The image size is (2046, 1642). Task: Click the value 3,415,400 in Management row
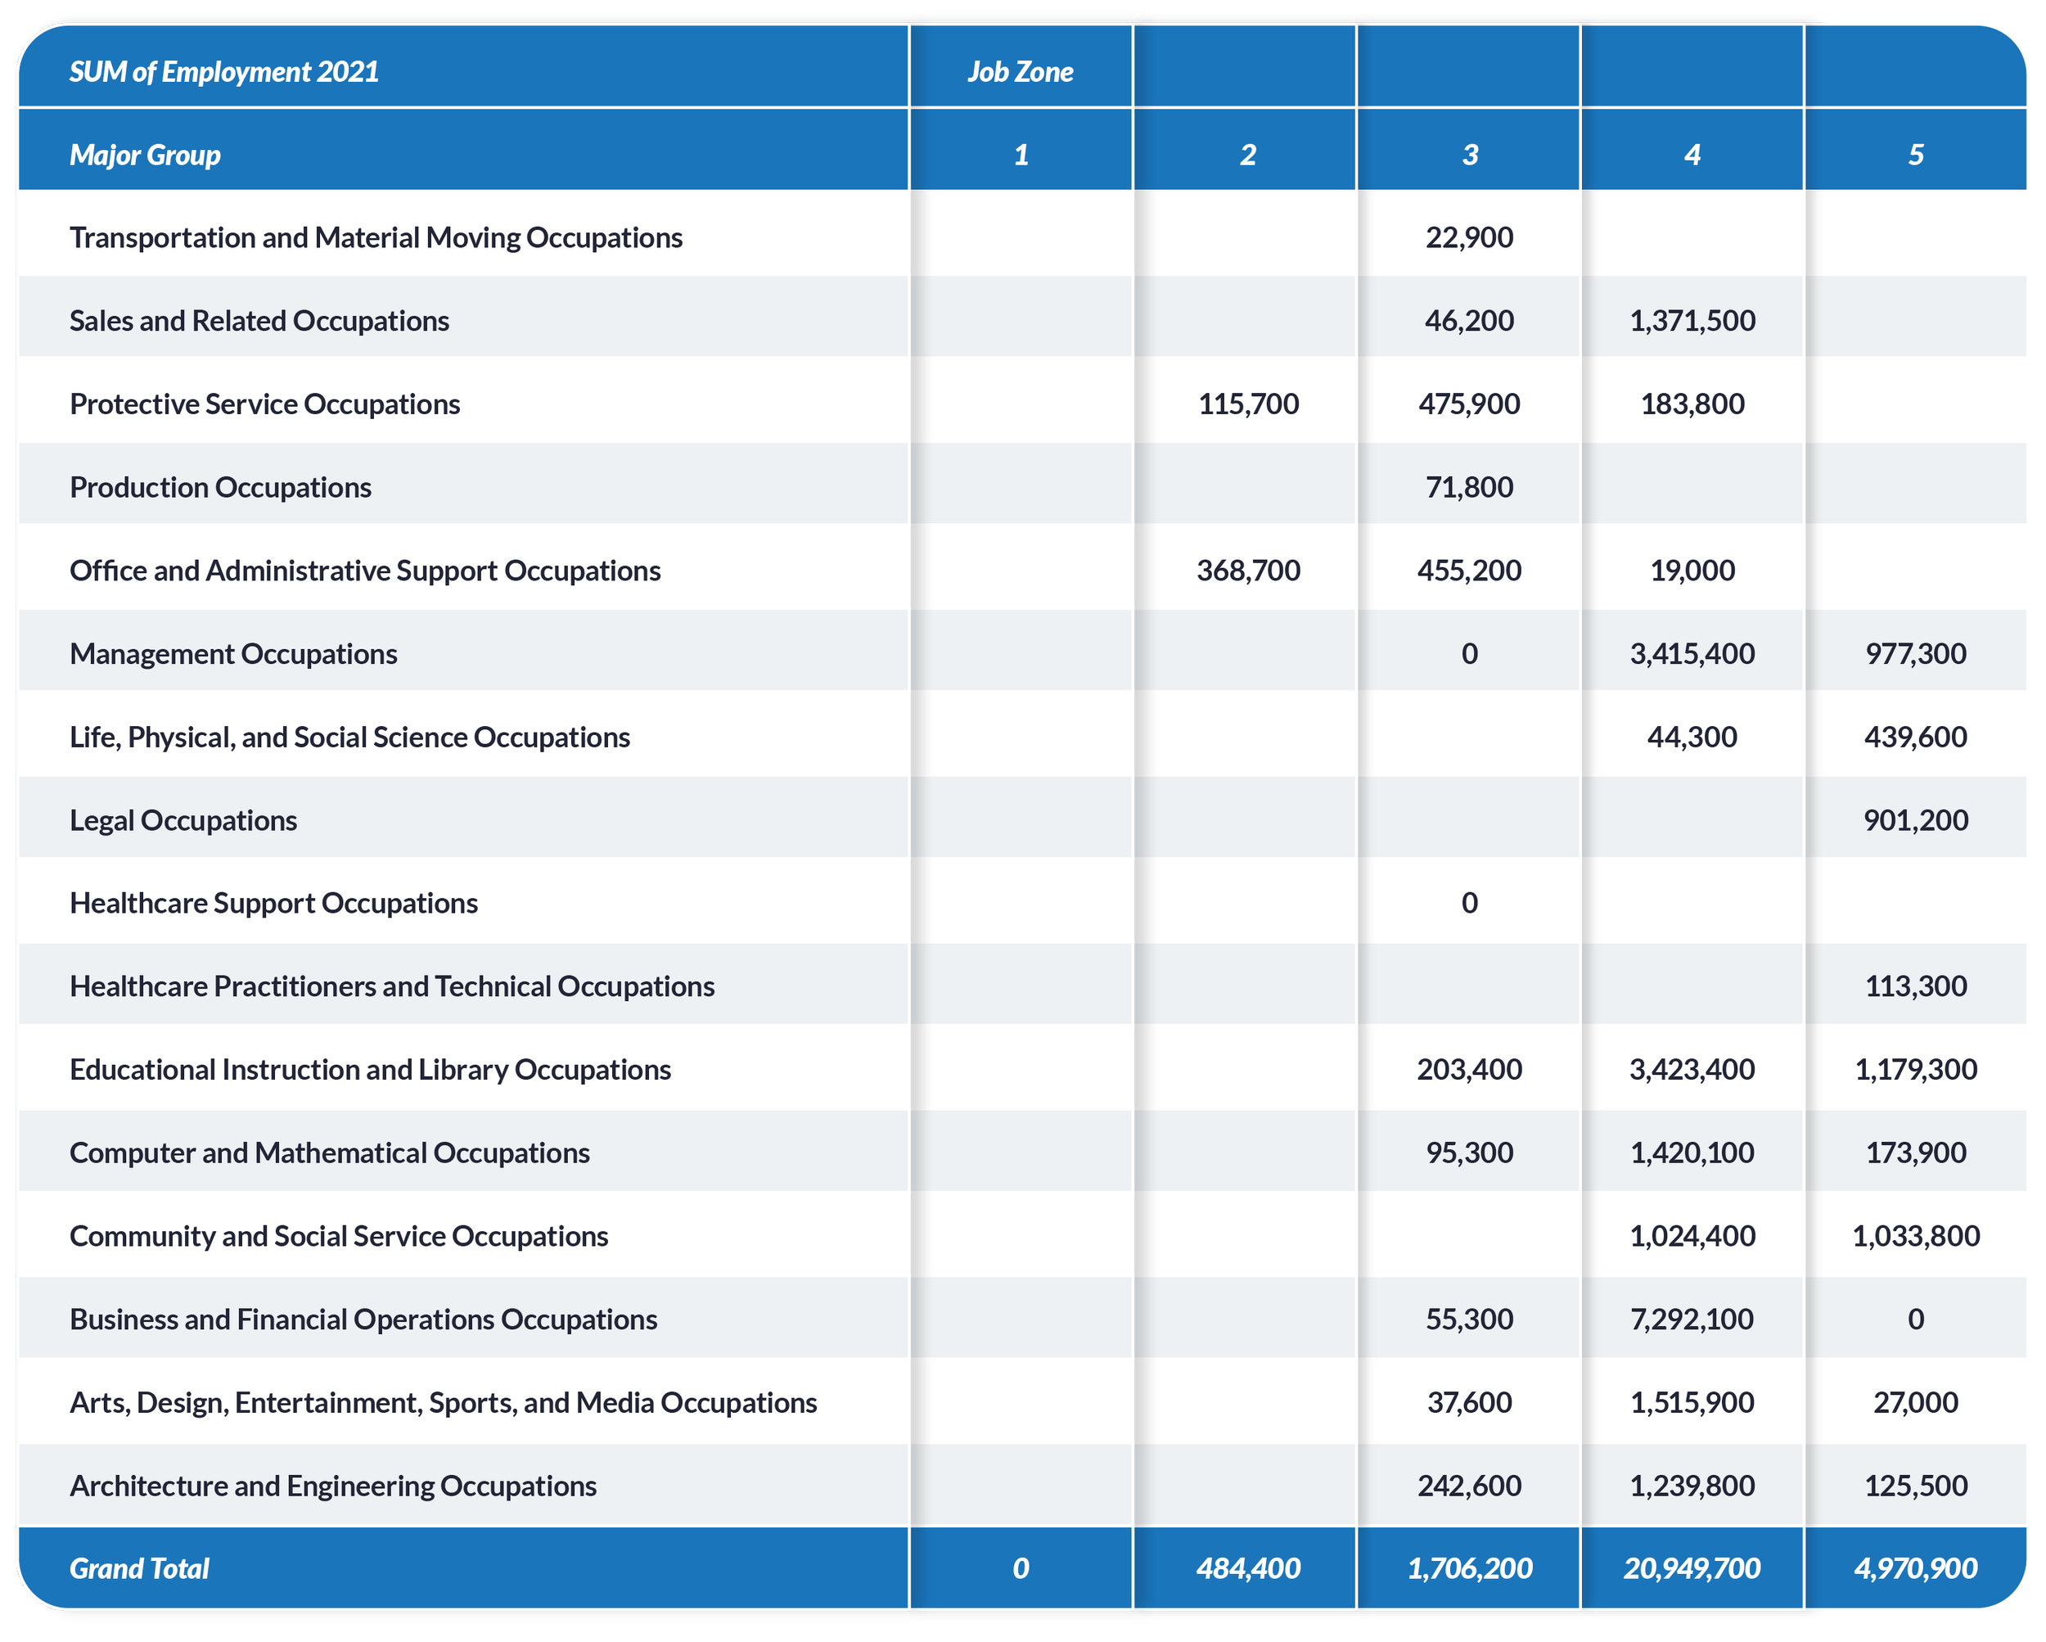[1692, 654]
